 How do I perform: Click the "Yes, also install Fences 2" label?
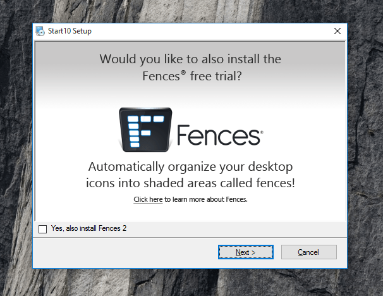(88, 228)
